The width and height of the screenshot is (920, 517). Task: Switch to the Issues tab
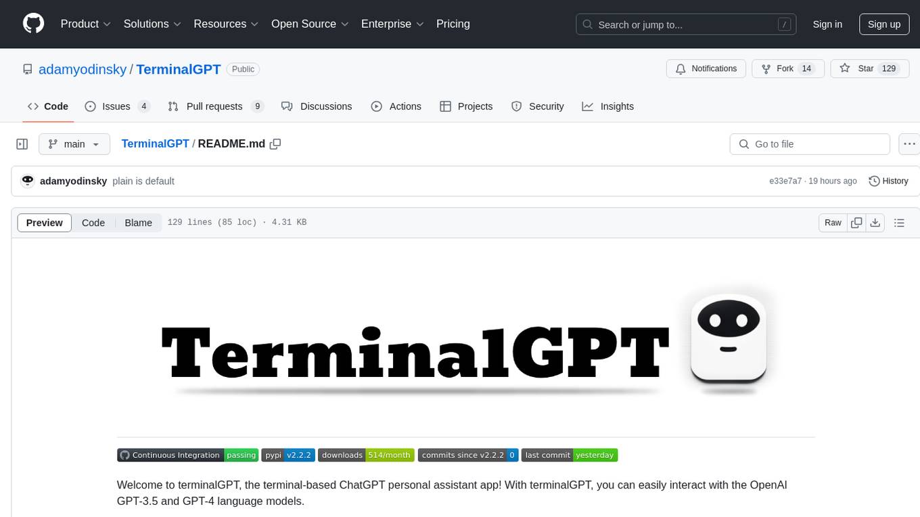point(117,106)
